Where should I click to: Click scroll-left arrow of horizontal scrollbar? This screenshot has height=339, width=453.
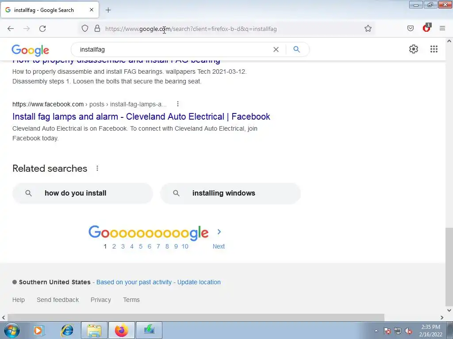click(x=4, y=317)
